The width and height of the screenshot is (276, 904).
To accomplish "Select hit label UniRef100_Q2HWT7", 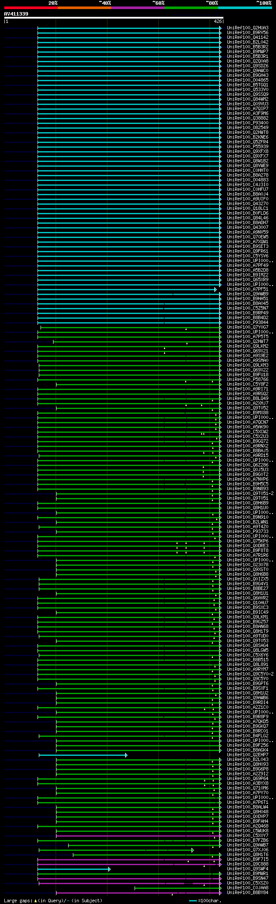I will 248,342.
